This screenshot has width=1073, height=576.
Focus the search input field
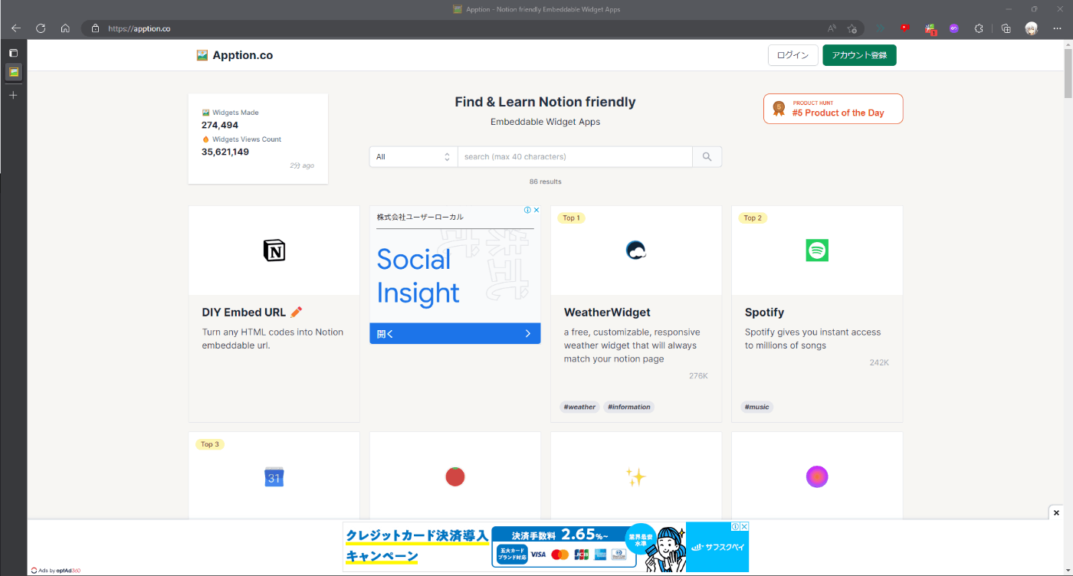575,156
